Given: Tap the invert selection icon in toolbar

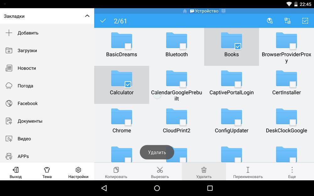Looking at the screenshot, I should [x=287, y=21].
